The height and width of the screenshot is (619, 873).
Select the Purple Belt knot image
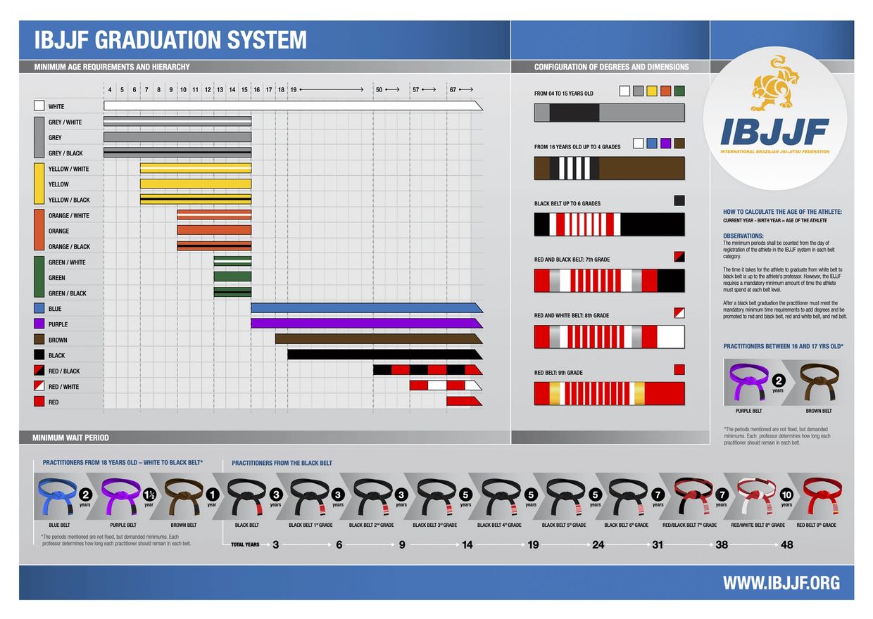pyautogui.click(x=122, y=496)
